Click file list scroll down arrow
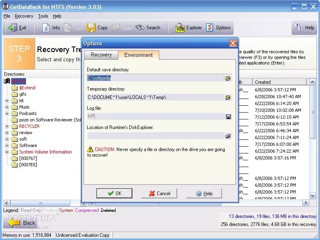This screenshot has width=320, height=240. point(313,196)
